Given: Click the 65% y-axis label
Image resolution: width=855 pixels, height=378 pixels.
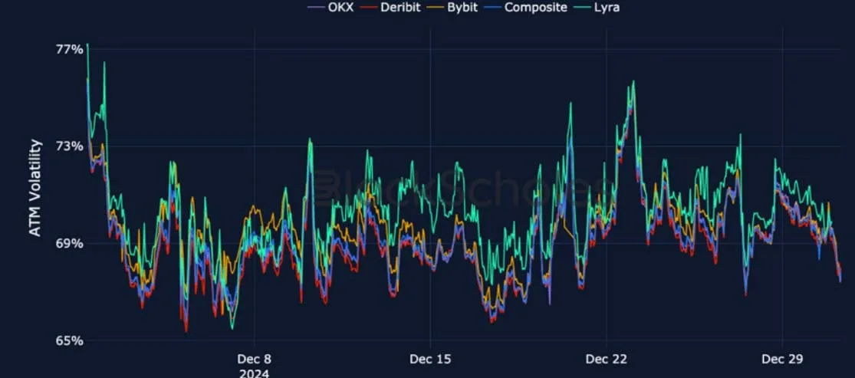Looking at the screenshot, I should point(70,340).
